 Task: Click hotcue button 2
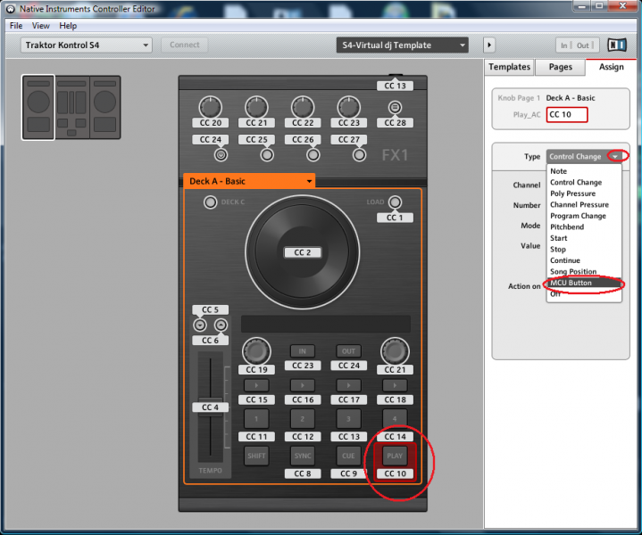point(303,419)
